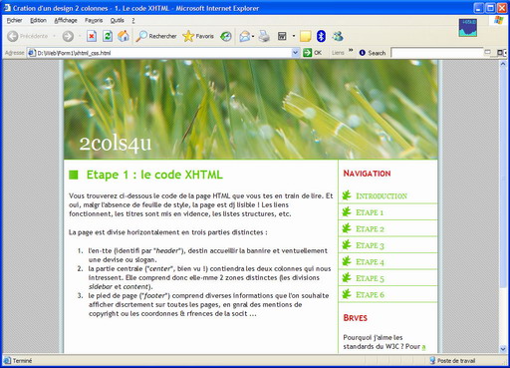This screenshot has height=368, width=510.
Task: Click the forward navigation arrow button
Action: click(x=68, y=36)
